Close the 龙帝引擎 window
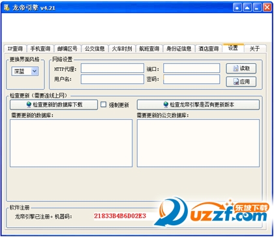 (x=267, y=8)
